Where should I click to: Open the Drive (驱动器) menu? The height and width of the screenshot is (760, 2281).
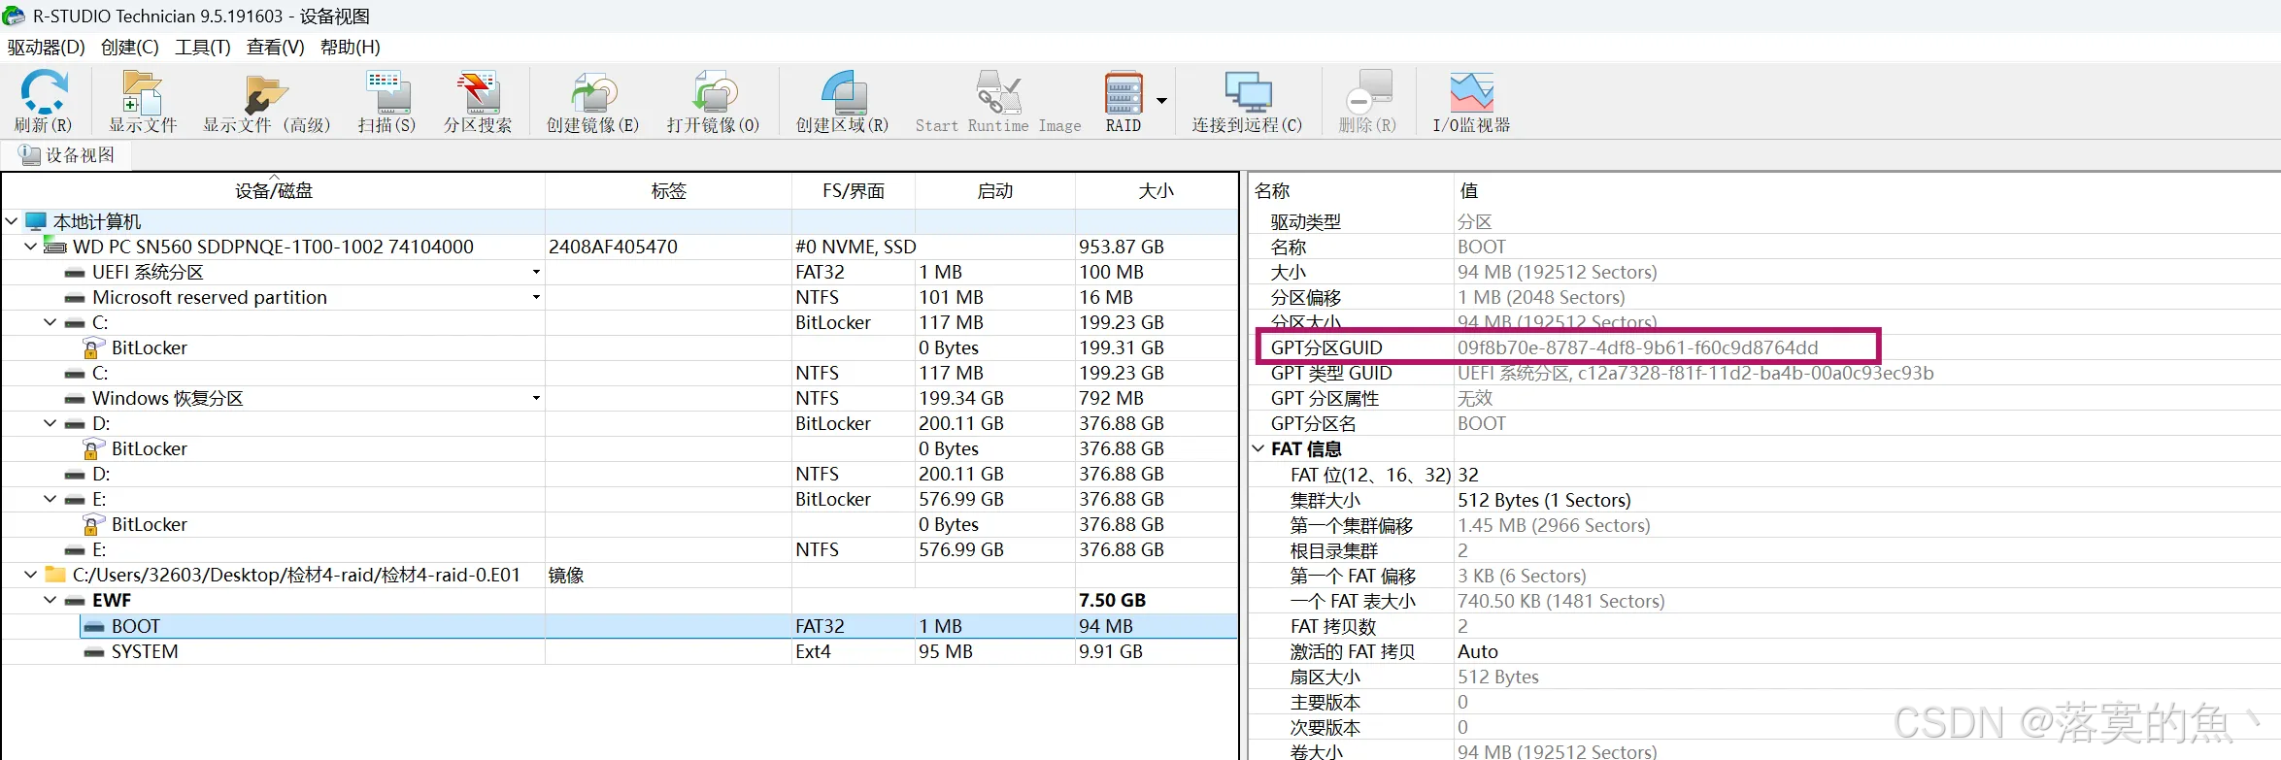(x=46, y=47)
